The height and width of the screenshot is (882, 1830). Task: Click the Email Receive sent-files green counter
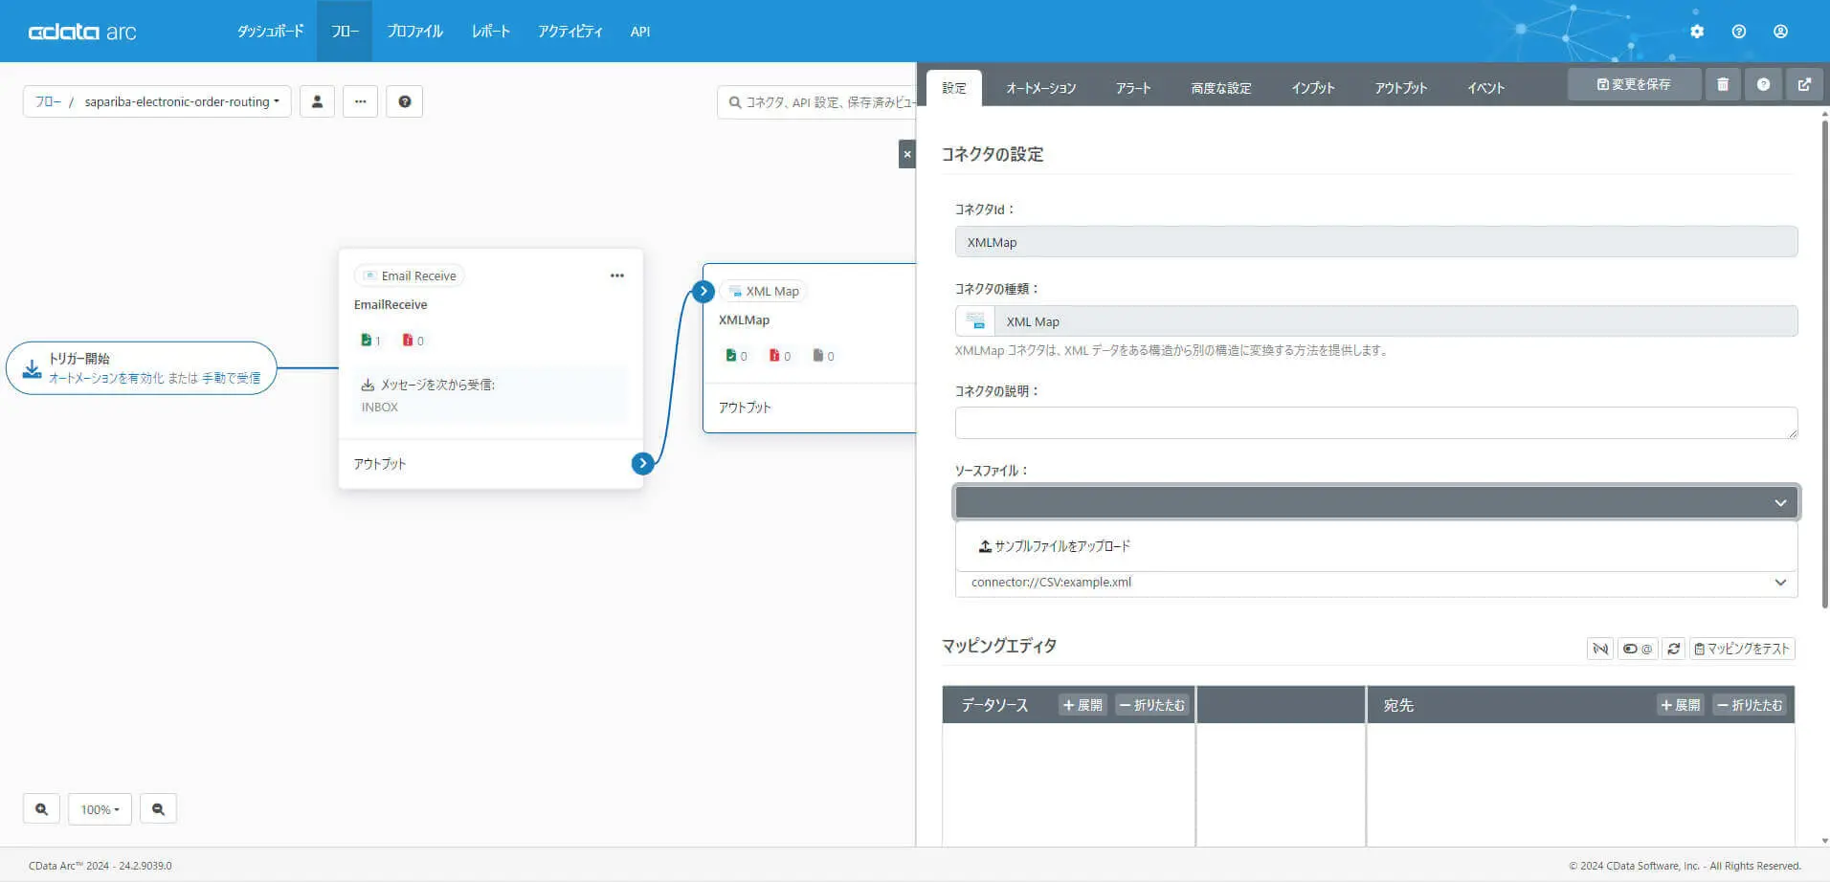coord(371,341)
